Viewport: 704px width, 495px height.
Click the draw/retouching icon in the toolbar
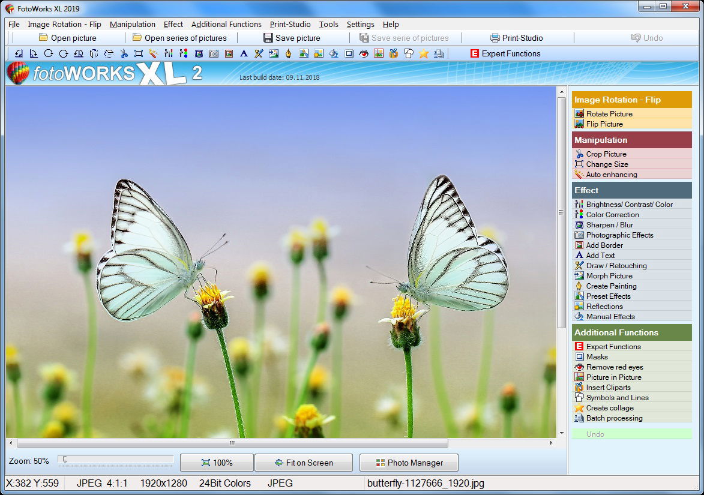[259, 54]
